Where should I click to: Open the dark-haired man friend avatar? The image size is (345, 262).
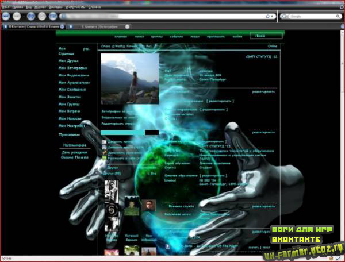(149, 206)
